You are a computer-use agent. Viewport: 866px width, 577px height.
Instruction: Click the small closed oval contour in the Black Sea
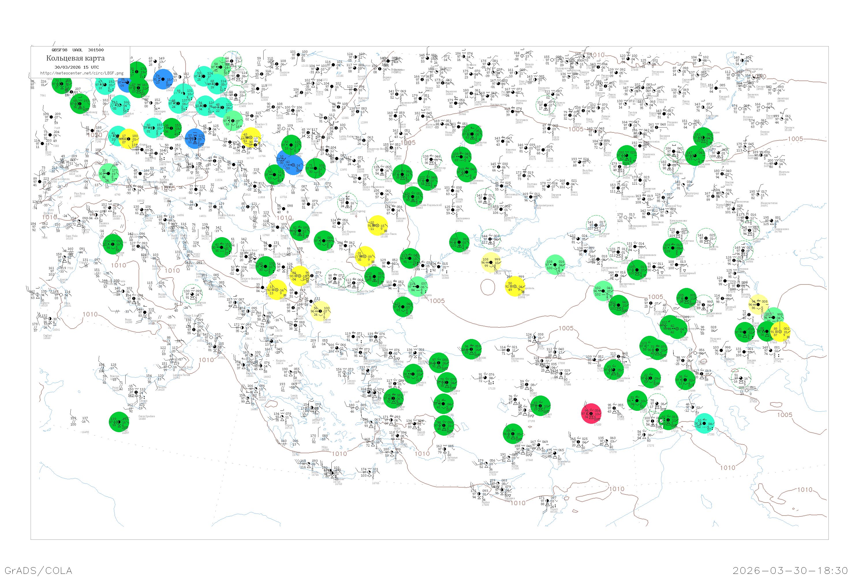tap(488, 287)
